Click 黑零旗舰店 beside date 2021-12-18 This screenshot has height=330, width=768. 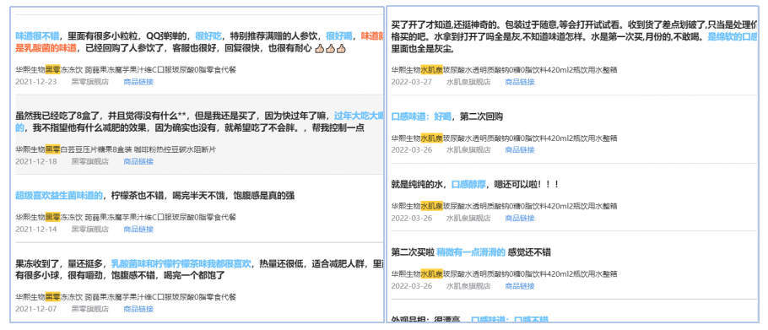click(x=90, y=161)
